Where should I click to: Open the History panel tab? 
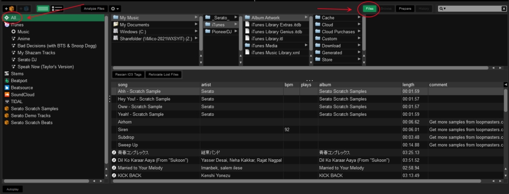[424, 9]
